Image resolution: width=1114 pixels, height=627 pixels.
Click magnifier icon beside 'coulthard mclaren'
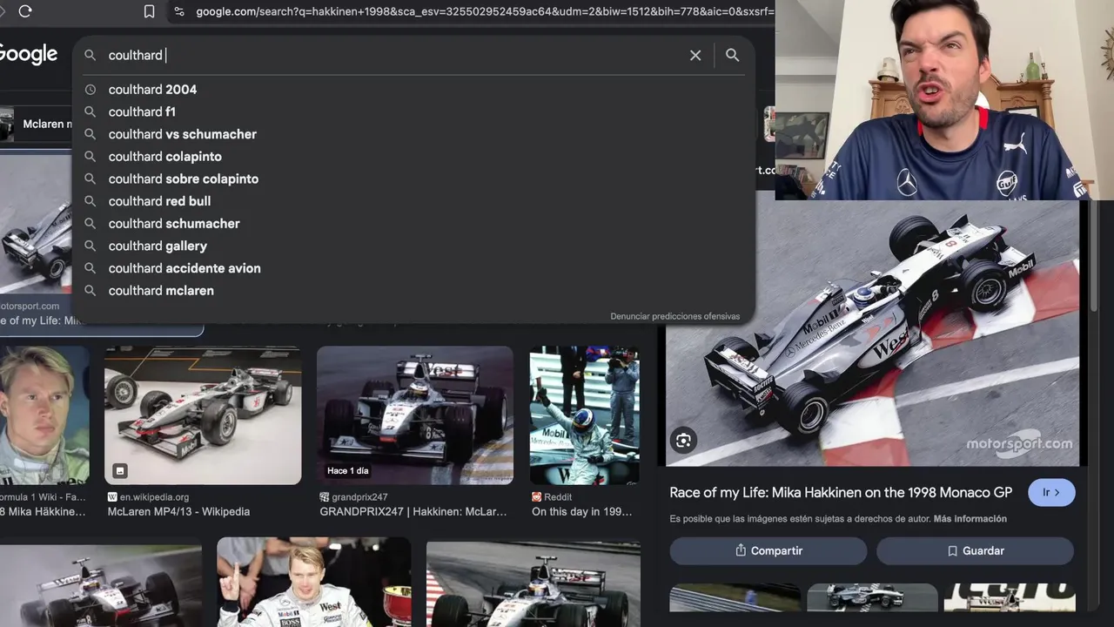click(90, 291)
